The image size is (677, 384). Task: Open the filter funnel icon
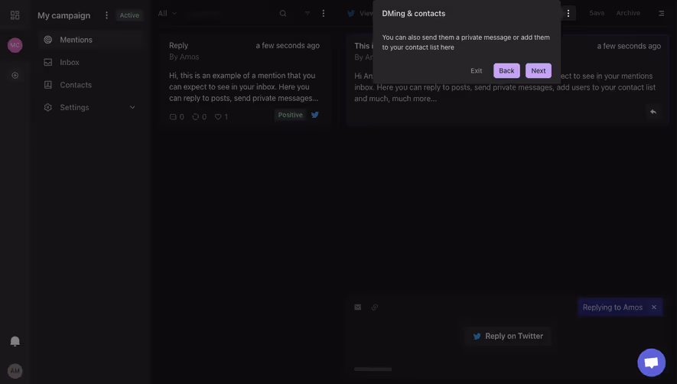click(308, 14)
